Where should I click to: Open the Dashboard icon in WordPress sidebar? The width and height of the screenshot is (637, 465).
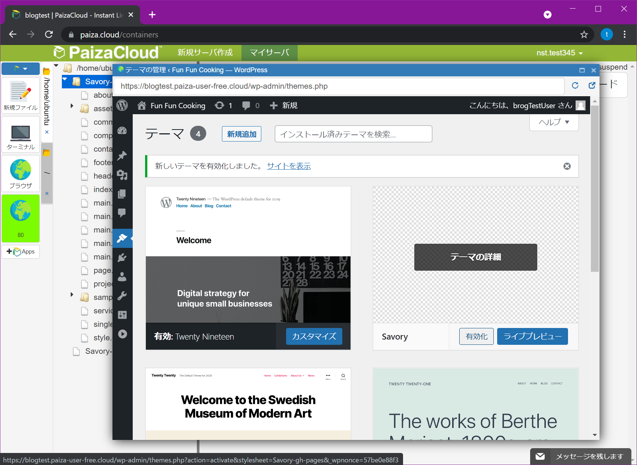(x=122, y=131)
